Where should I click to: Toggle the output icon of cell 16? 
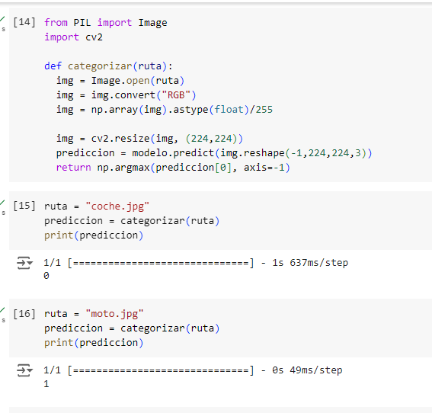coord(24,370)
